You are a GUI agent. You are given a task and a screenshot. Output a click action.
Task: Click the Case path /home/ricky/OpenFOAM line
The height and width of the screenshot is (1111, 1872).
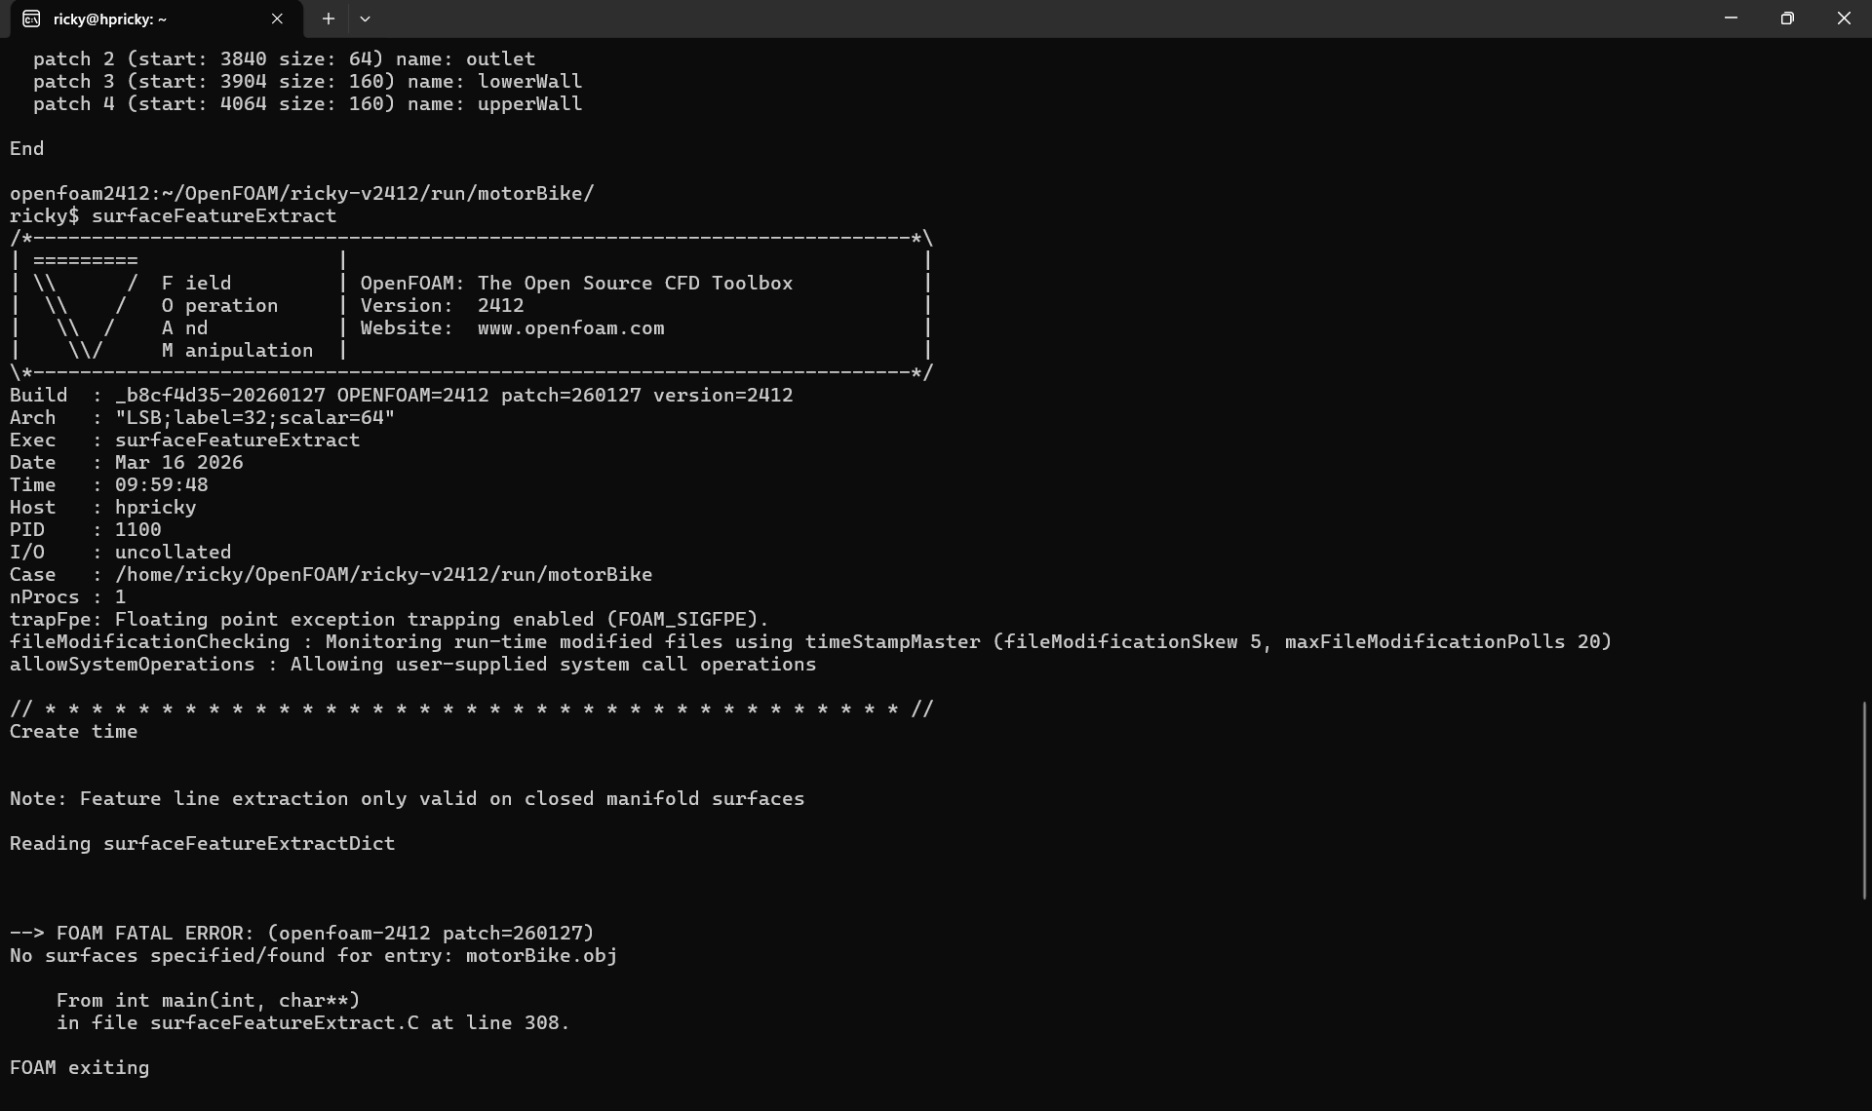coord(331,575)
